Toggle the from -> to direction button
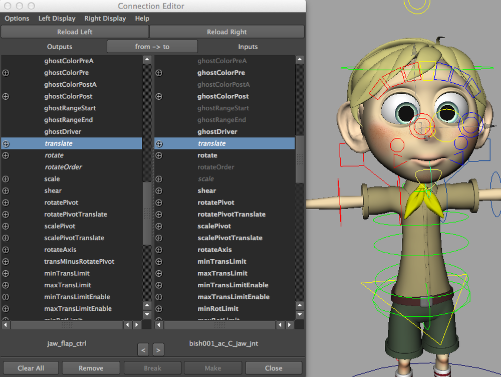501x377 pixels. pos(152,47)
